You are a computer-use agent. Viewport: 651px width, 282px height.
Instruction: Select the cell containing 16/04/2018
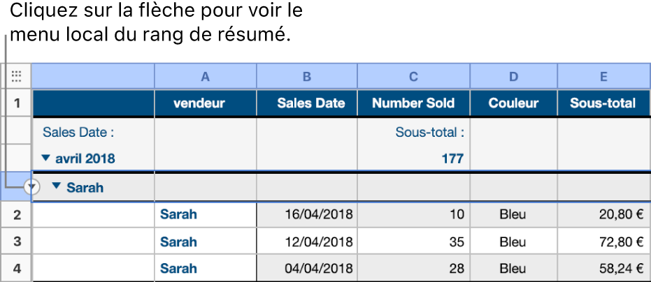pyautogui.click(x=318, y=215)
